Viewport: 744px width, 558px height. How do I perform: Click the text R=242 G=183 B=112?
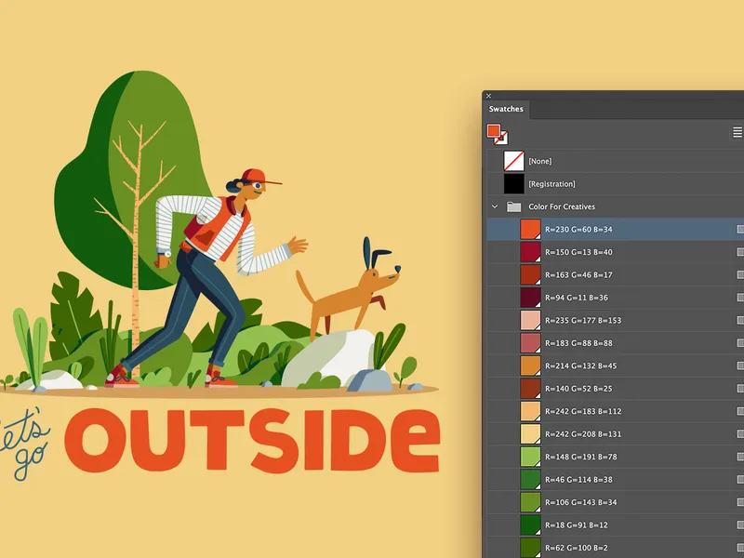583,412
